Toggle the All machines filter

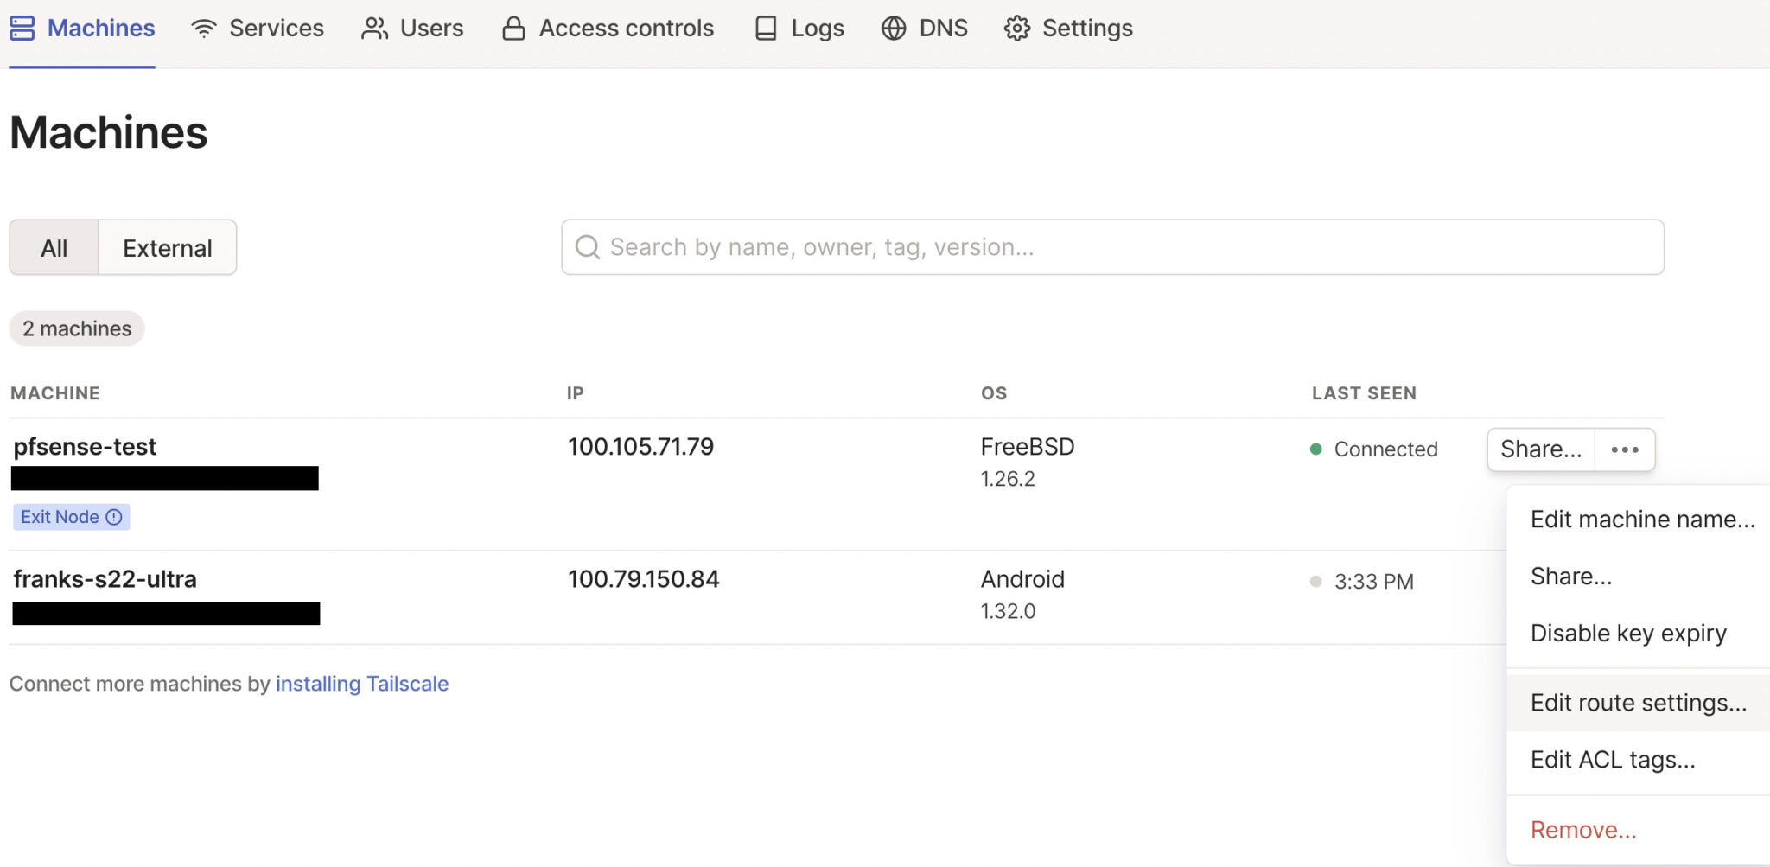(54, 247)
